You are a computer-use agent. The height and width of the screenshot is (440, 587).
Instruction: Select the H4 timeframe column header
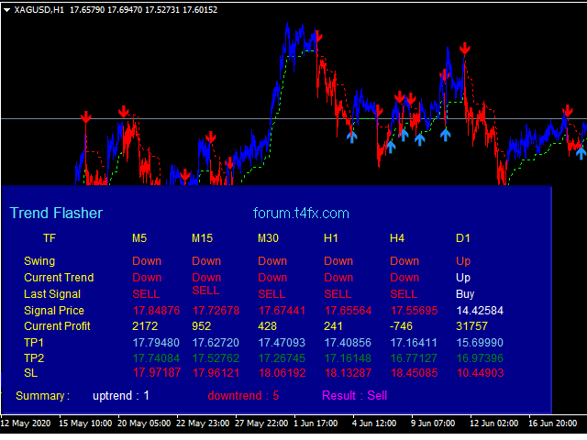tap(397, 238)
